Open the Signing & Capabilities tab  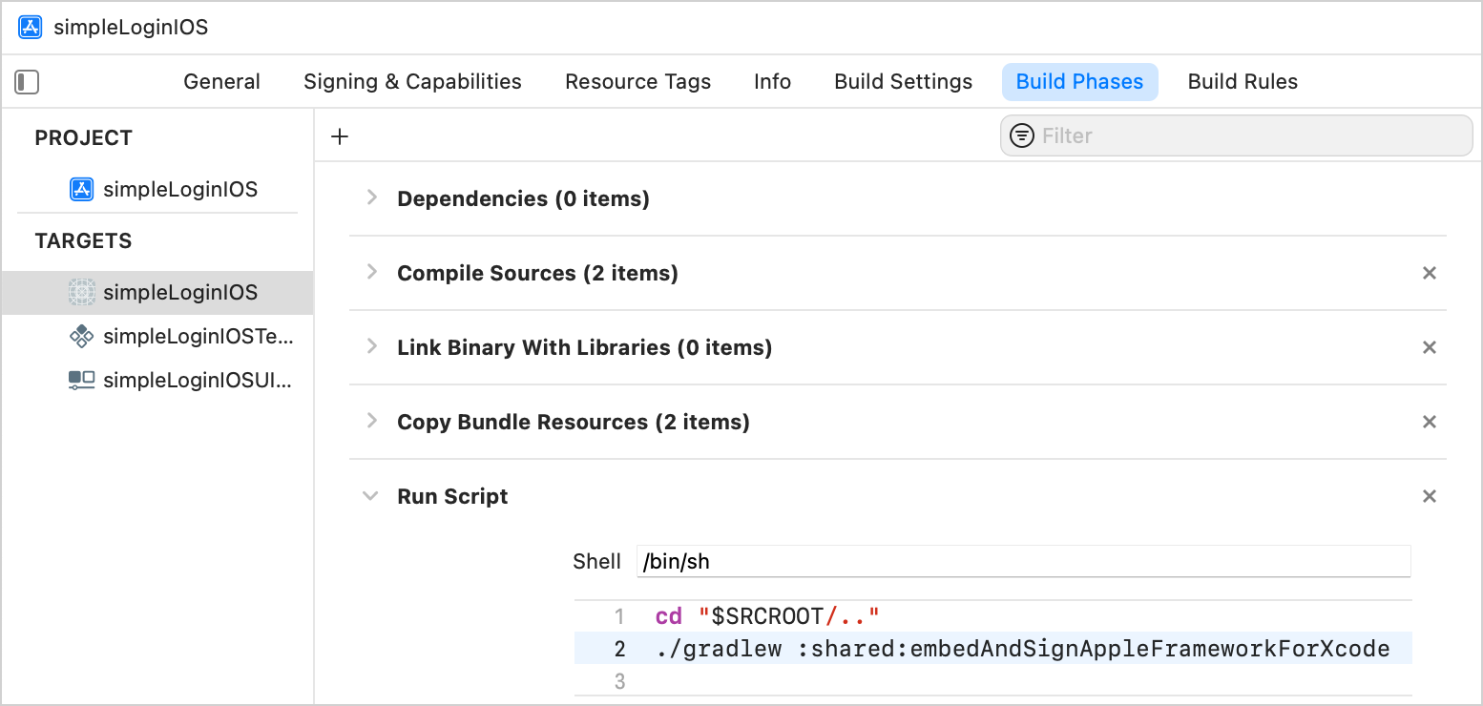[x=412, y=82]
